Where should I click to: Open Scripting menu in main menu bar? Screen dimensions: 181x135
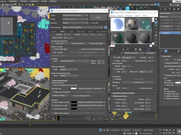click(x=53, y=1)
